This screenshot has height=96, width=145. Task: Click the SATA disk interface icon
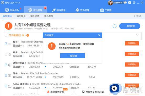coord(10,86)
